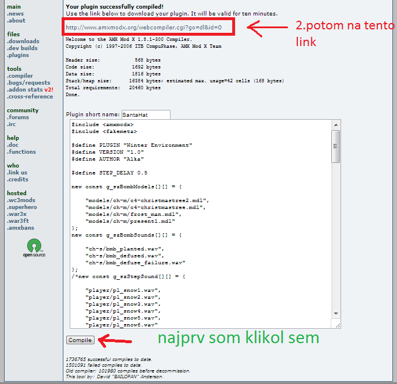Click the code area scroll up arrow
The height and width of the screenshot is (384, 397).
click(336, 125)
